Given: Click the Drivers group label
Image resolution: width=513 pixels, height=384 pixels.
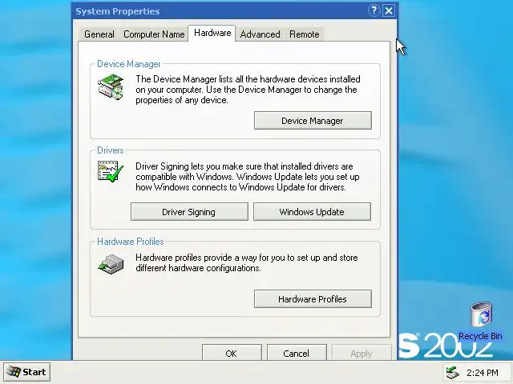Looking at the screenshot, I should click(111, 150).
